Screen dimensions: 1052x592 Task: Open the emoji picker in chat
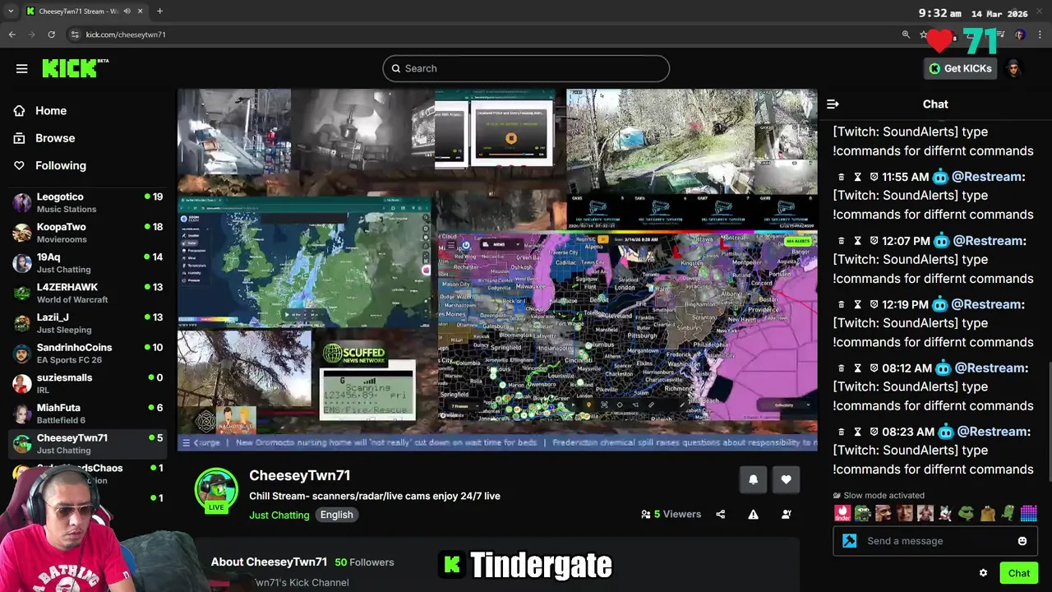(x=1022, y=541)
